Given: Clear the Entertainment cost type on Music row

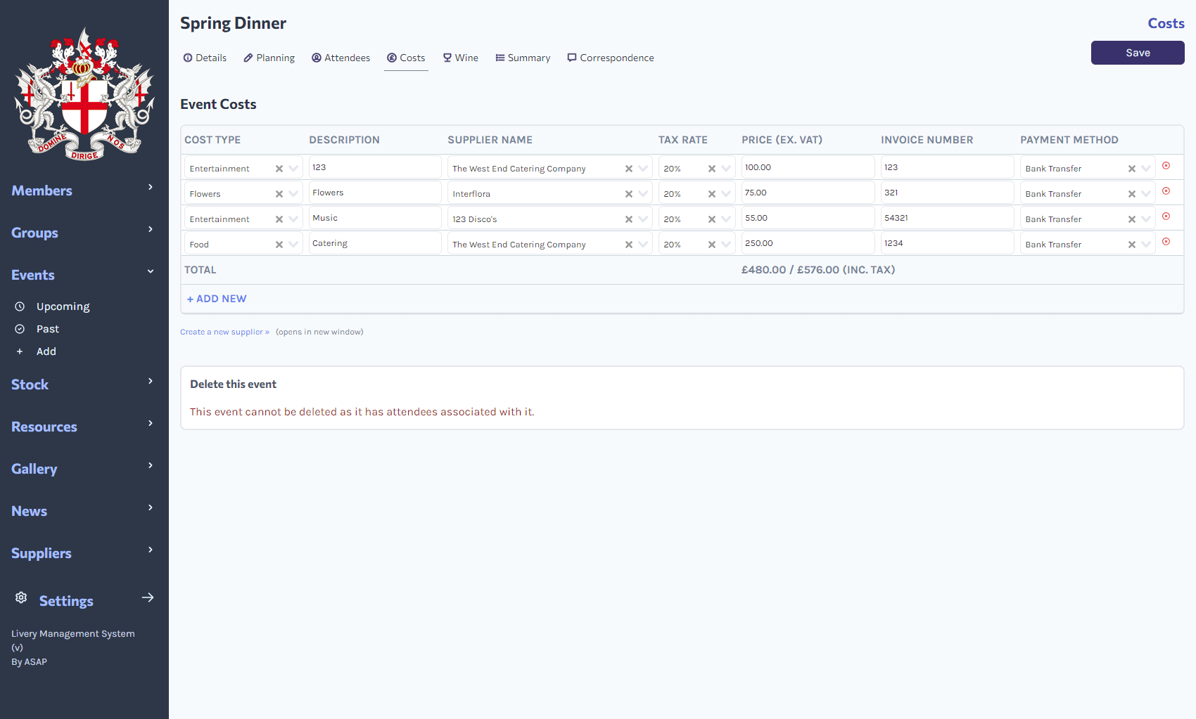Looking at the screenshot, I should tap(279, 219).
